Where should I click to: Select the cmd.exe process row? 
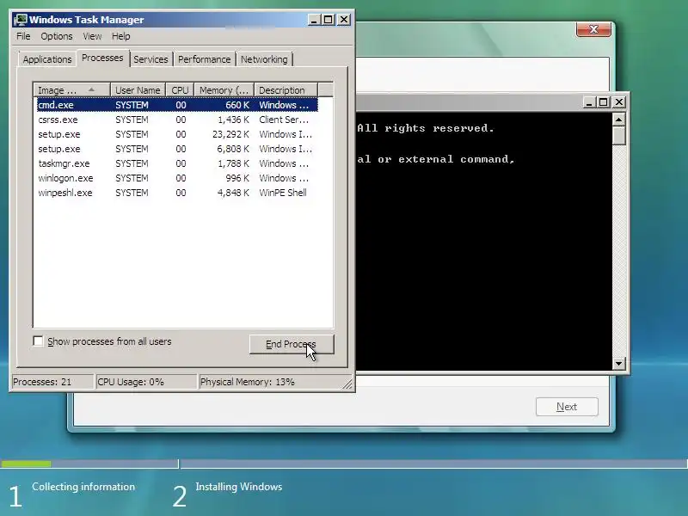[177, 105]
